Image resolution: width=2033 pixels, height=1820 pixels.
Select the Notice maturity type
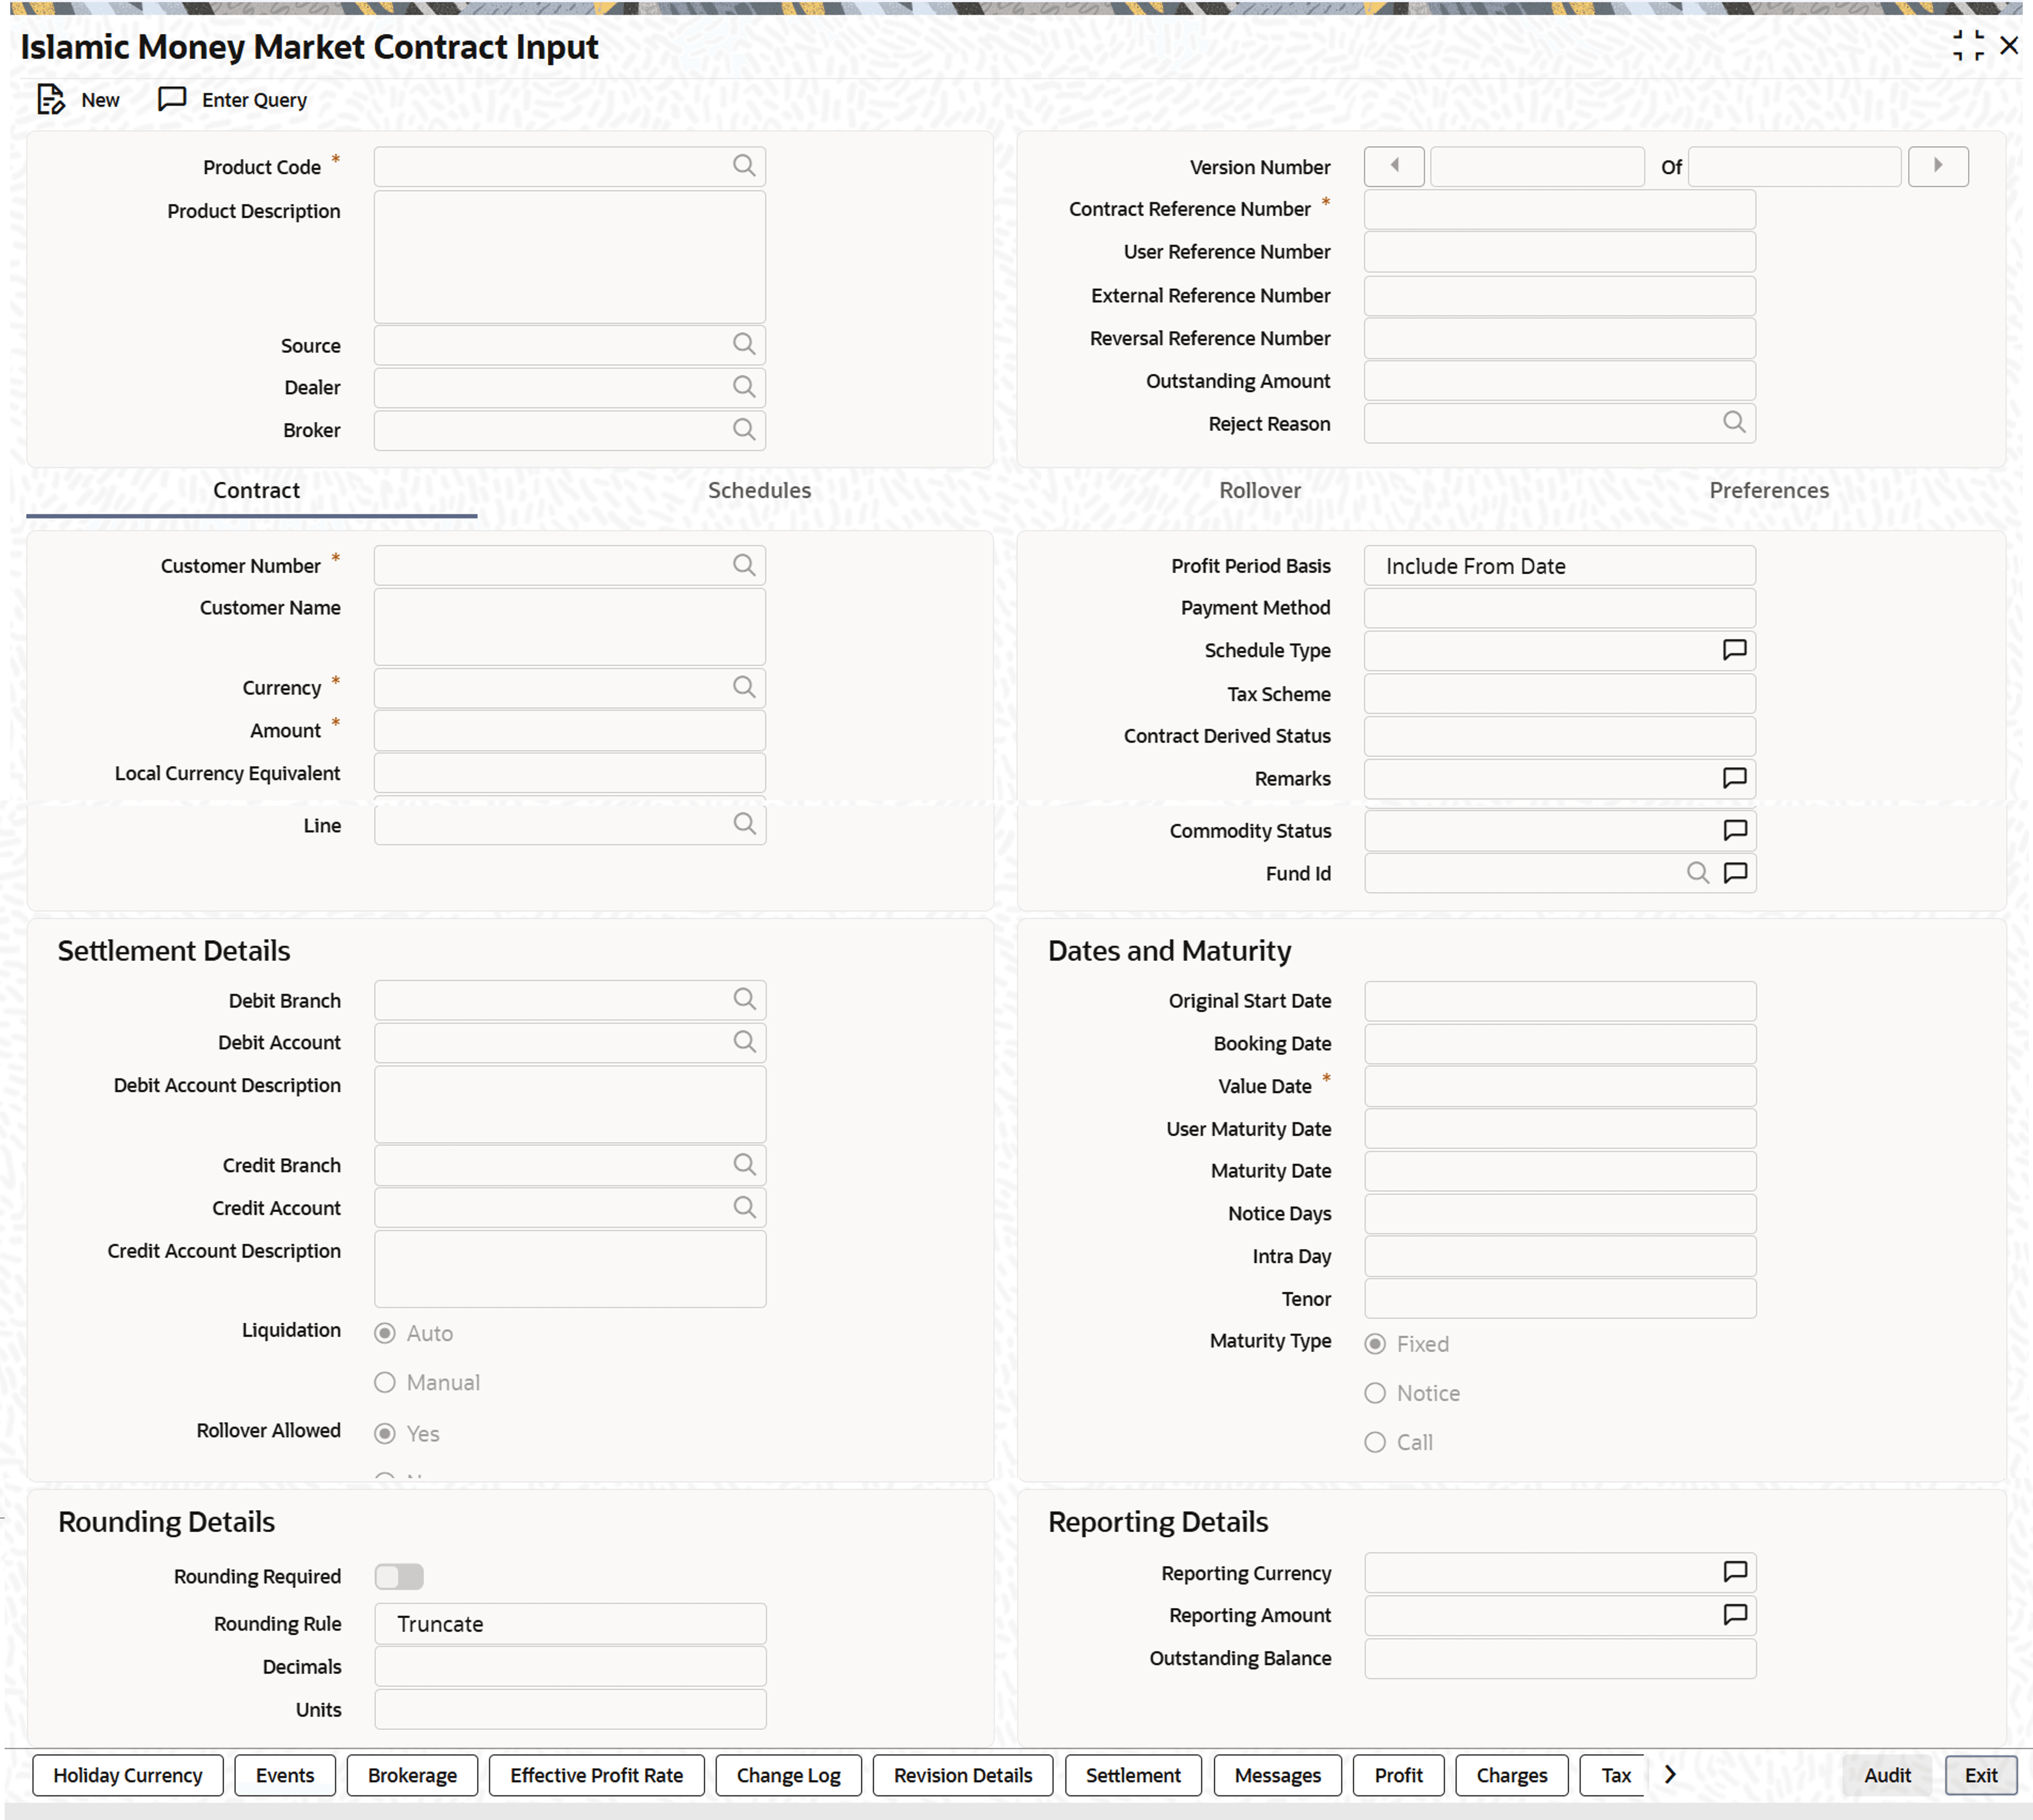click(1375, 1393)
